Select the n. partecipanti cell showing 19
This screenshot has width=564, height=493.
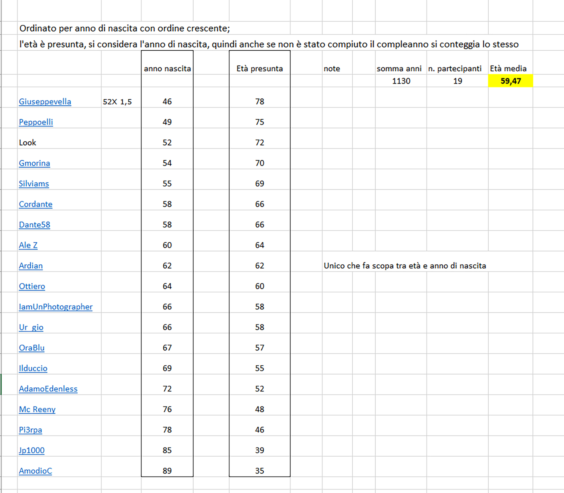tap(457, 81)
